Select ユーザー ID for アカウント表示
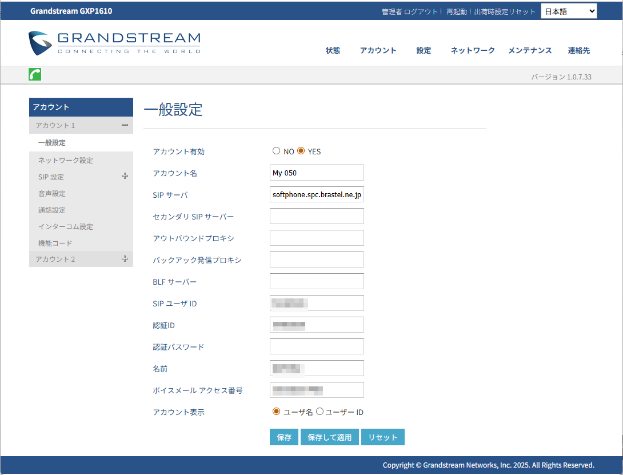Screen dimensions: 623x475 point(320,412)
